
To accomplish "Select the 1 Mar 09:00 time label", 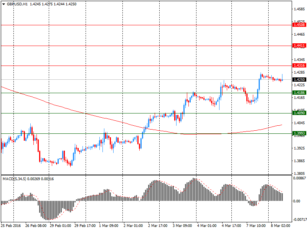I will tap(109, 226).
